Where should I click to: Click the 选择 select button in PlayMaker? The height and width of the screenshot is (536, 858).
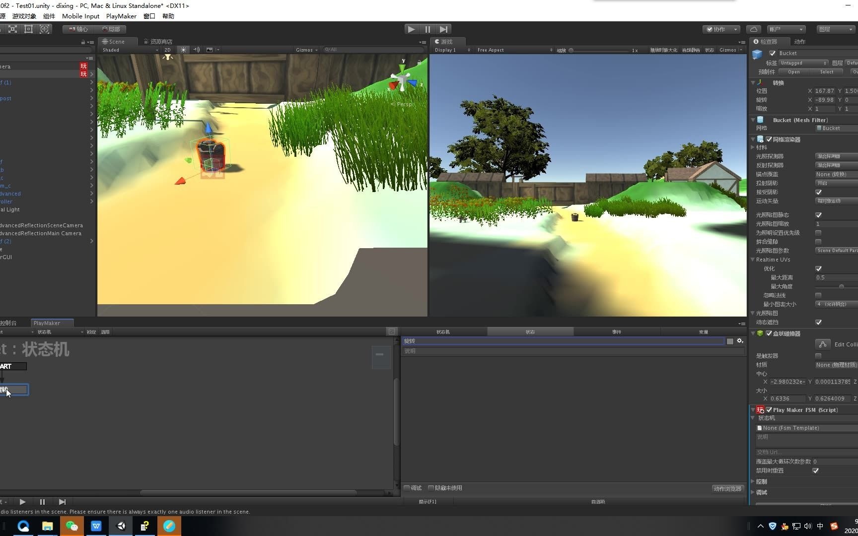click(105, 332)
